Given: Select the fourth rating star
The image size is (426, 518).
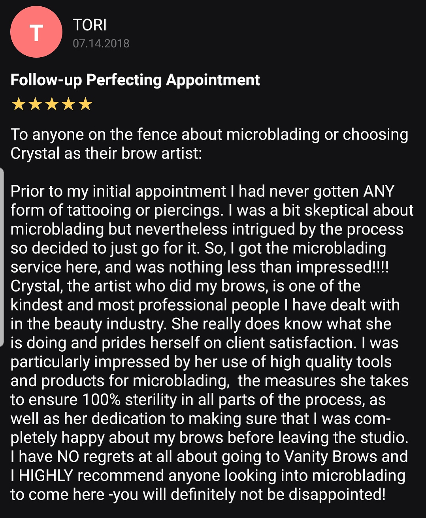Looking at the screenshot, I should 68,104.
